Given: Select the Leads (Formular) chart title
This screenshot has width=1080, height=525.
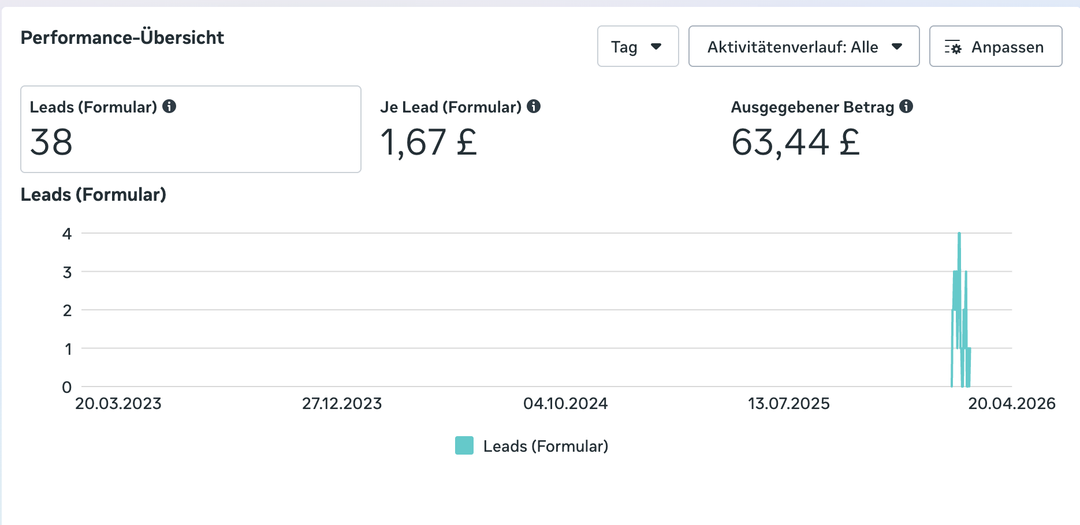Looking at the screenshot, I should 93,194.
